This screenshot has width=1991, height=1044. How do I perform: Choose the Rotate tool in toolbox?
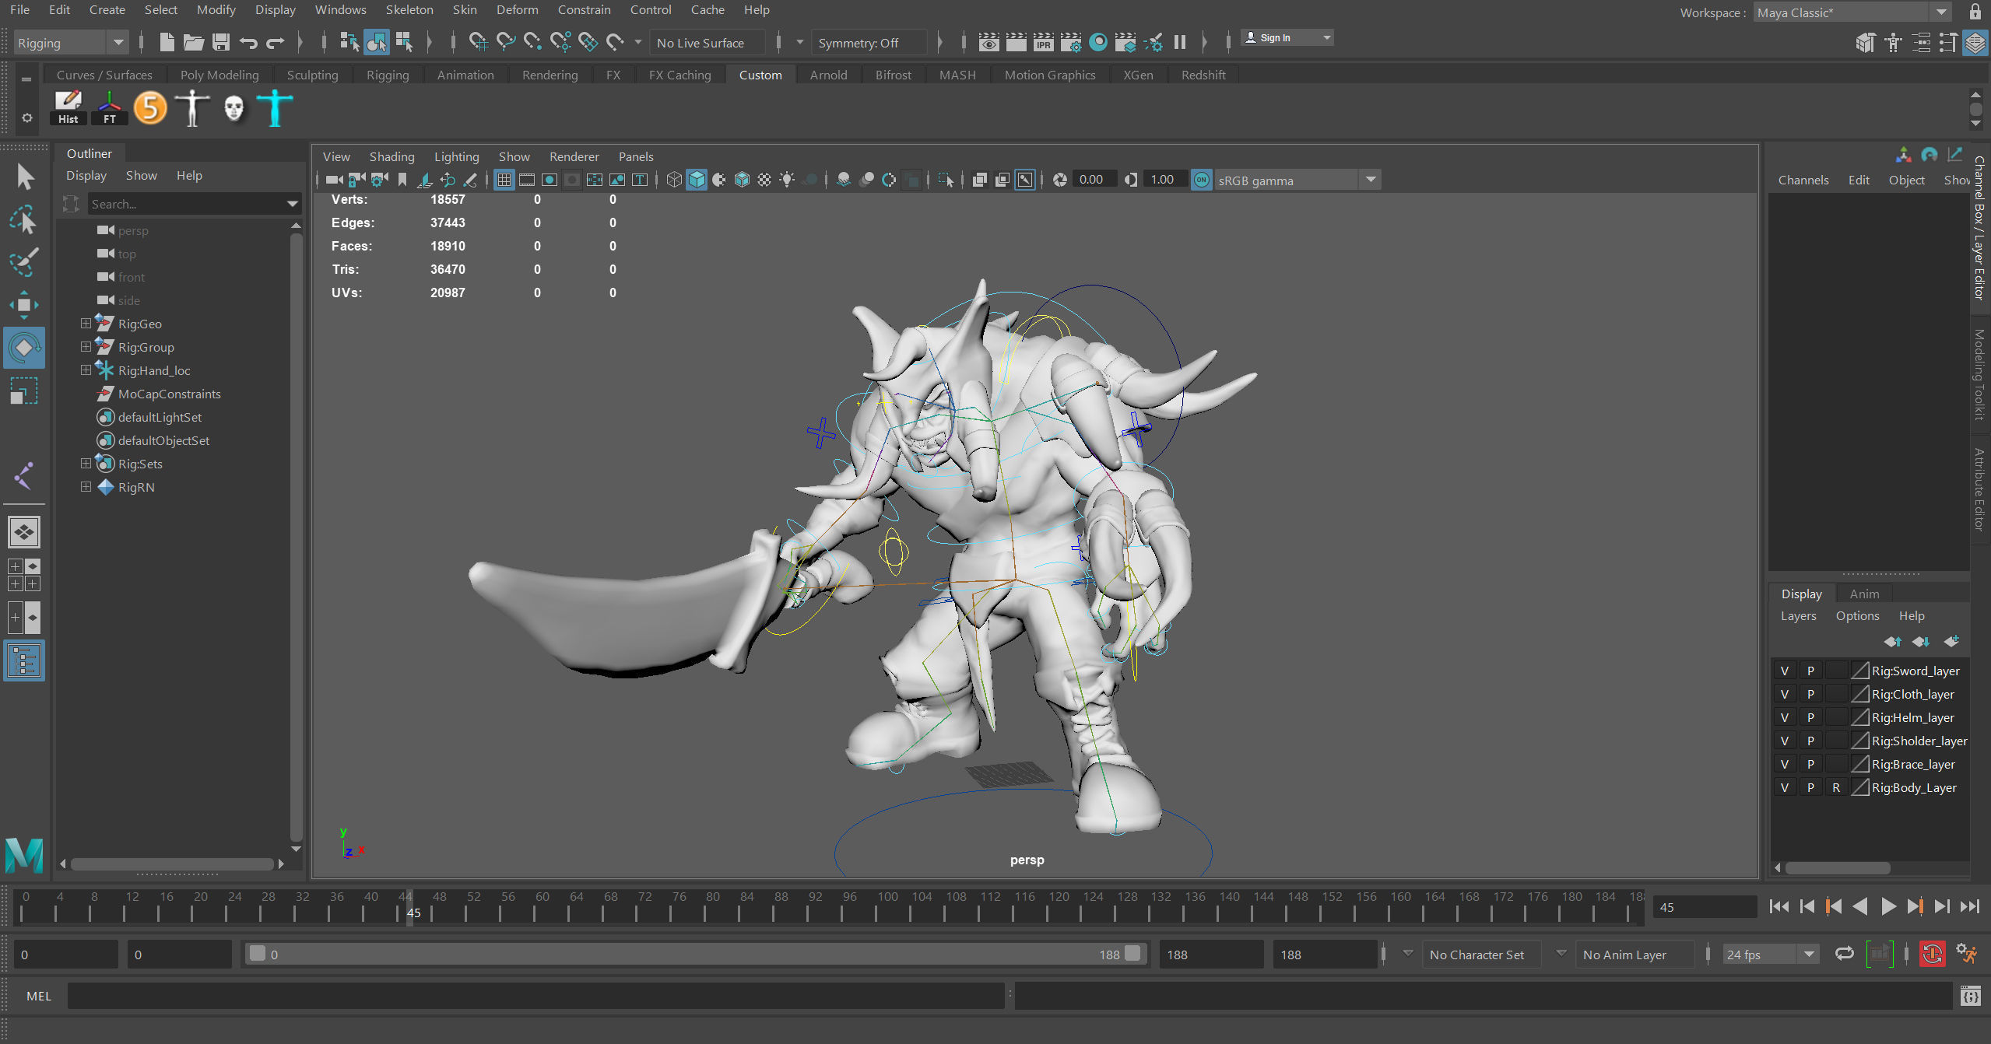(x=23, y=348)
